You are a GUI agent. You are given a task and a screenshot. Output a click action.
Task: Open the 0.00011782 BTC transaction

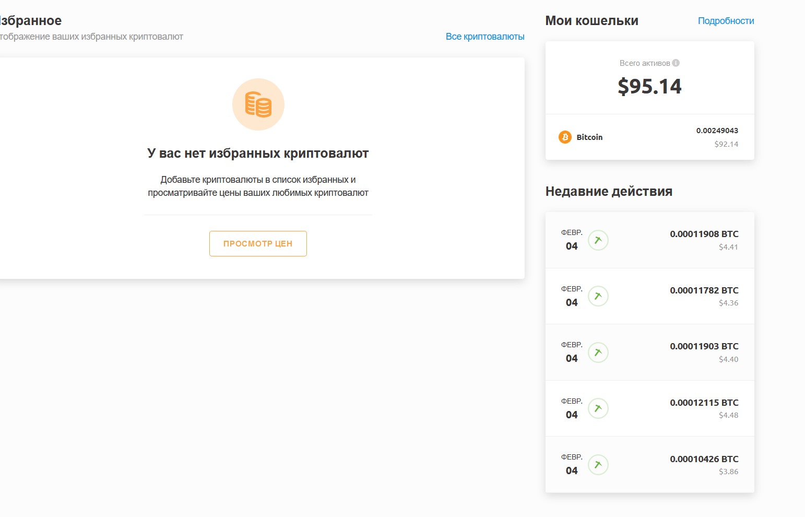point(704,290)
